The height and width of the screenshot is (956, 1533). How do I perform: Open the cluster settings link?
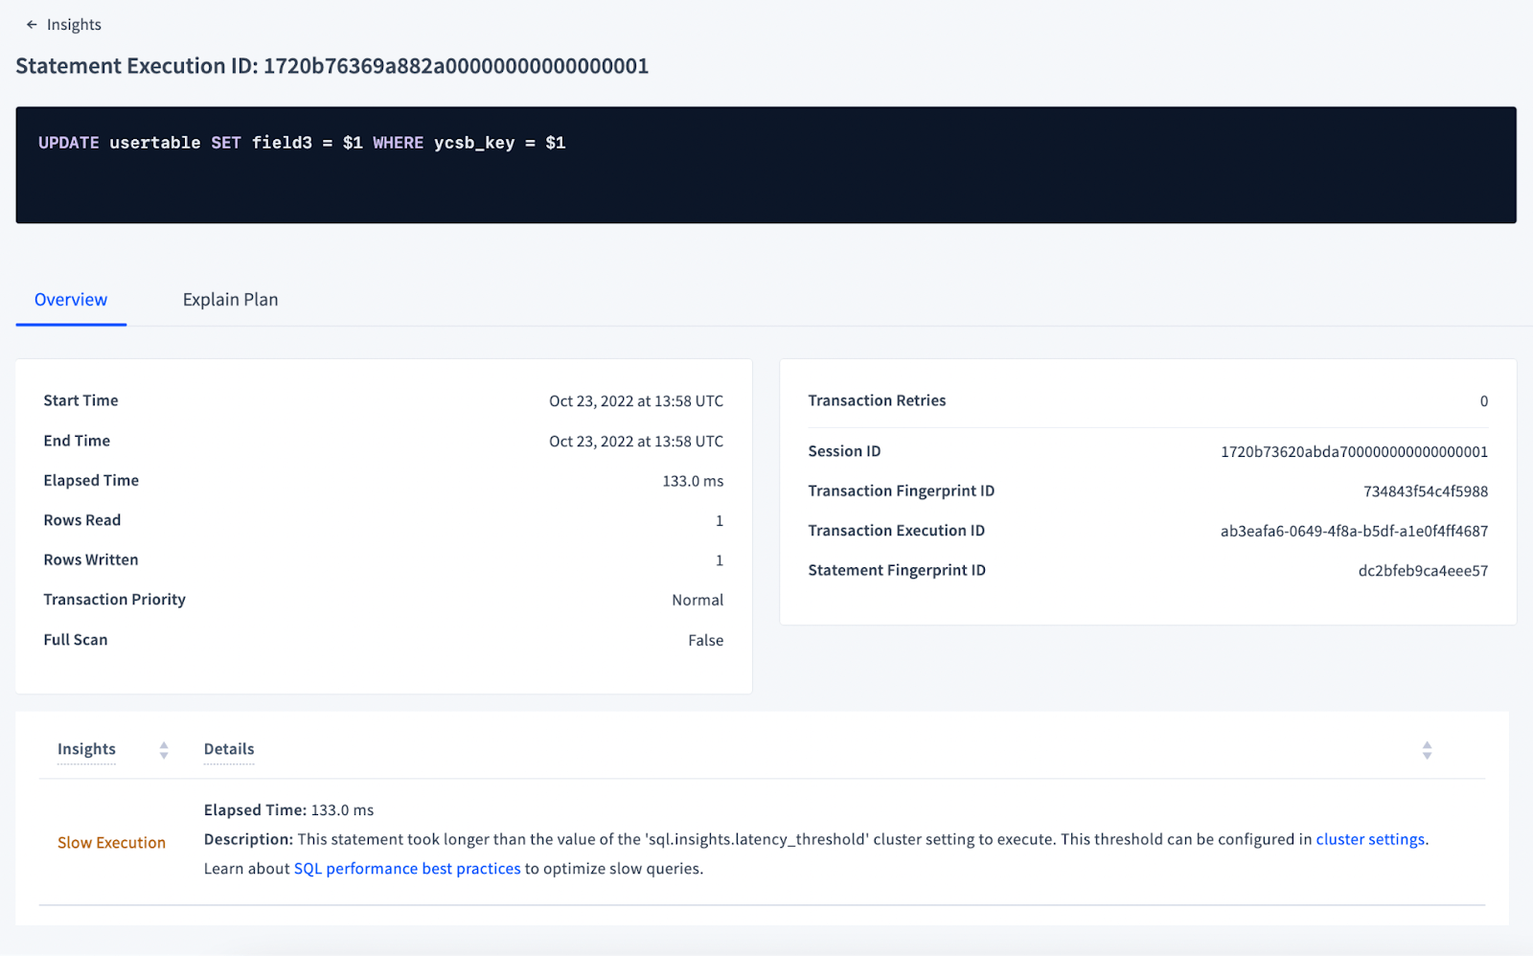1369,839
